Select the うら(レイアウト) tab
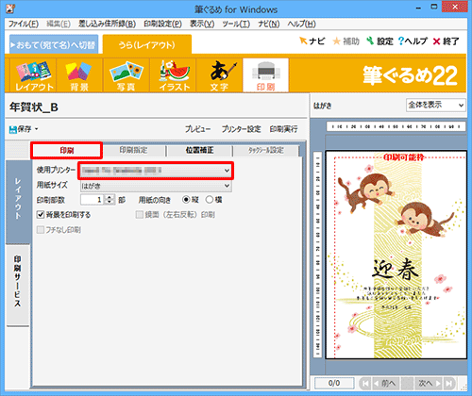The image size is (472, 396). click(147, 45)
